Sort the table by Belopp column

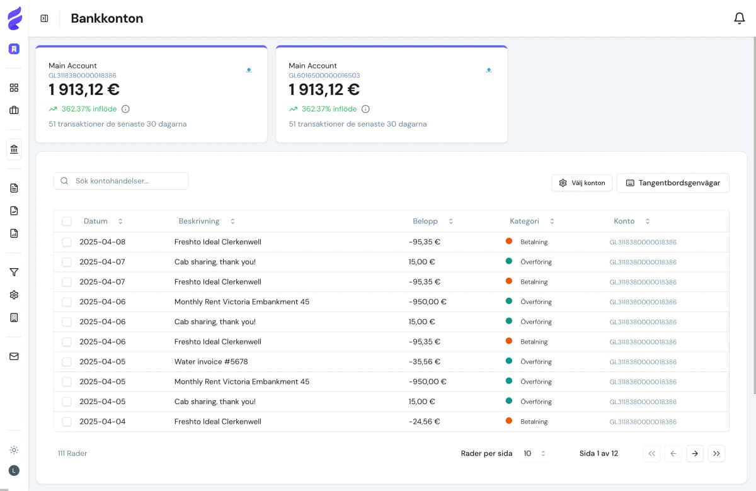point(450,221)
